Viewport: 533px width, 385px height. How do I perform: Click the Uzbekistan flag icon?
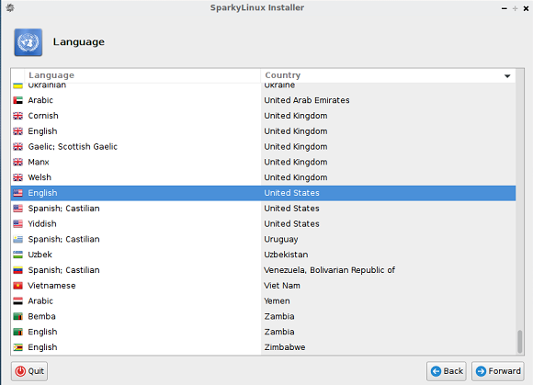17,255
